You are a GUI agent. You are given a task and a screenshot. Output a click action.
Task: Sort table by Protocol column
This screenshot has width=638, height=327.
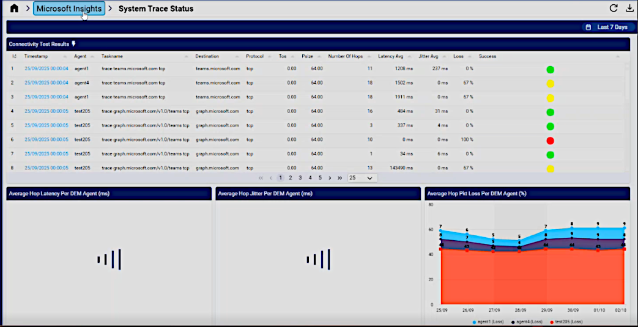click(254, 56)
